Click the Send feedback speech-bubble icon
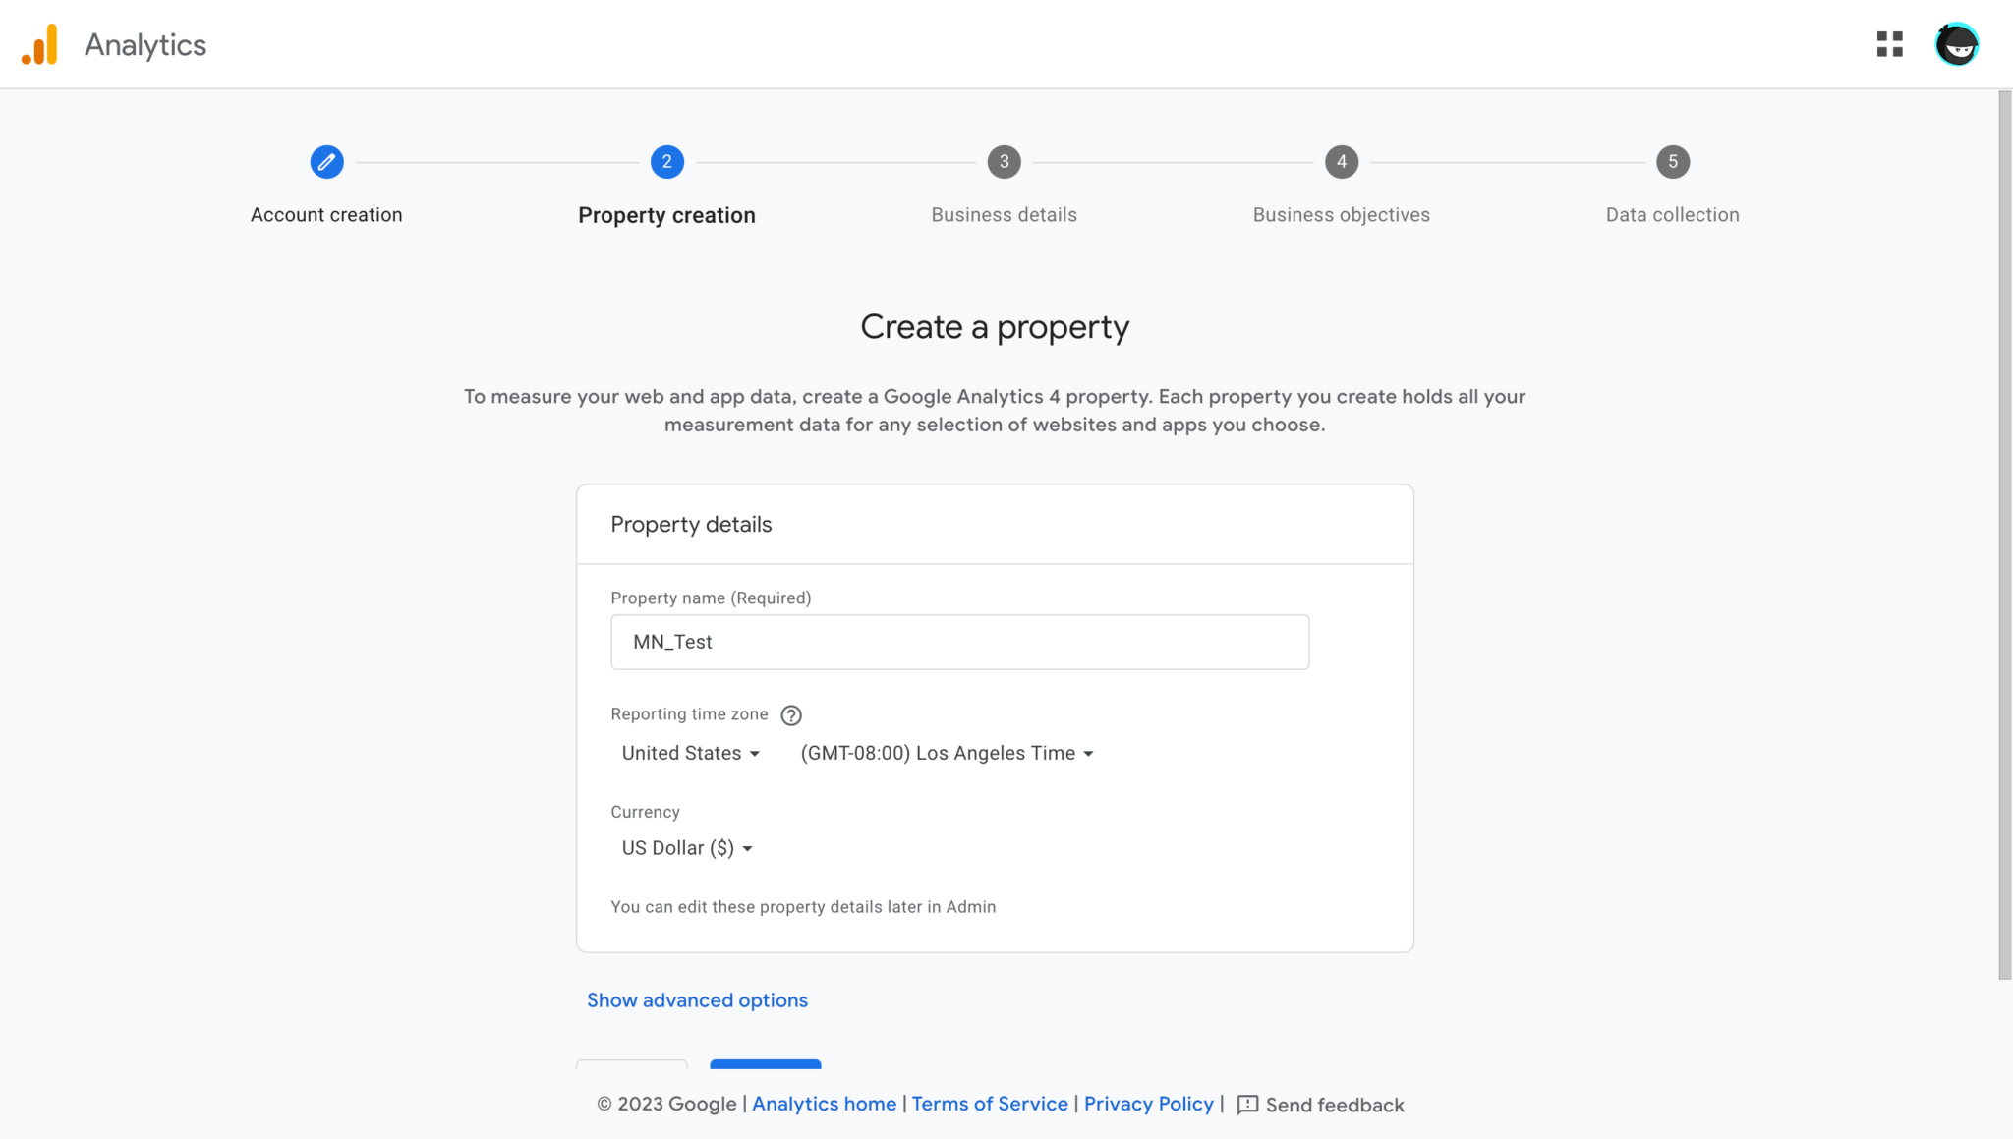 pyautogui.click(x=1247, y=1105)
